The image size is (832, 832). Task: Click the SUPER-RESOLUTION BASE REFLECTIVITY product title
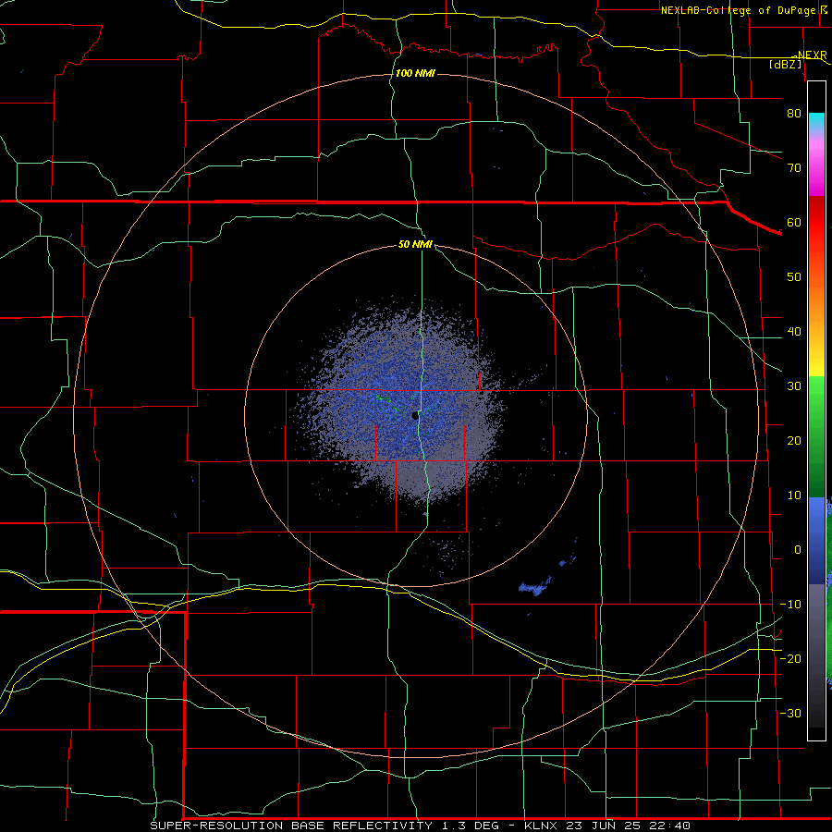coord(291,826)
